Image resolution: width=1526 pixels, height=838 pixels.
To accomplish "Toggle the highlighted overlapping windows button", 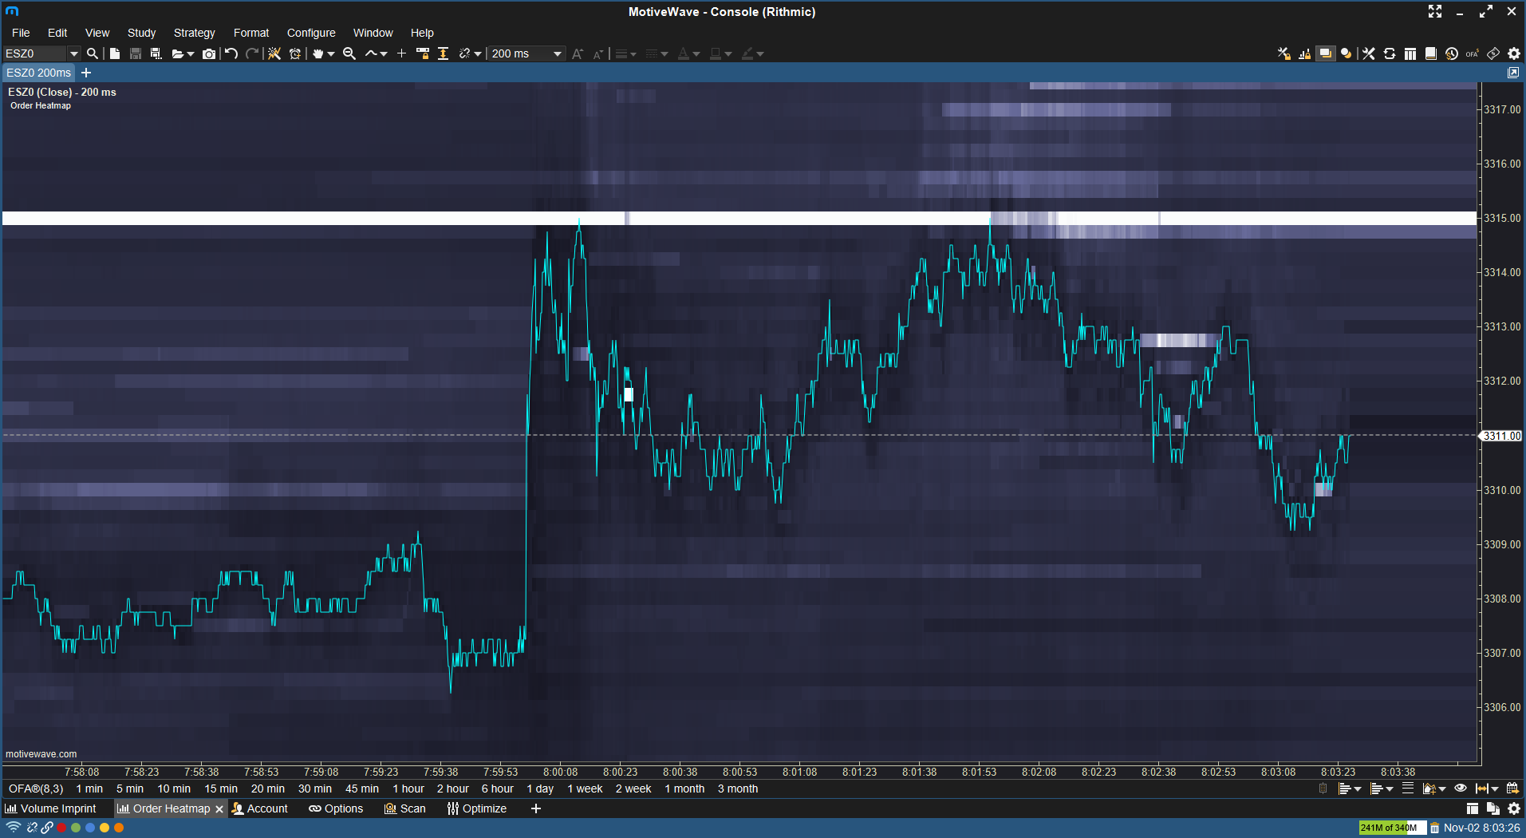I will 1325,53.
